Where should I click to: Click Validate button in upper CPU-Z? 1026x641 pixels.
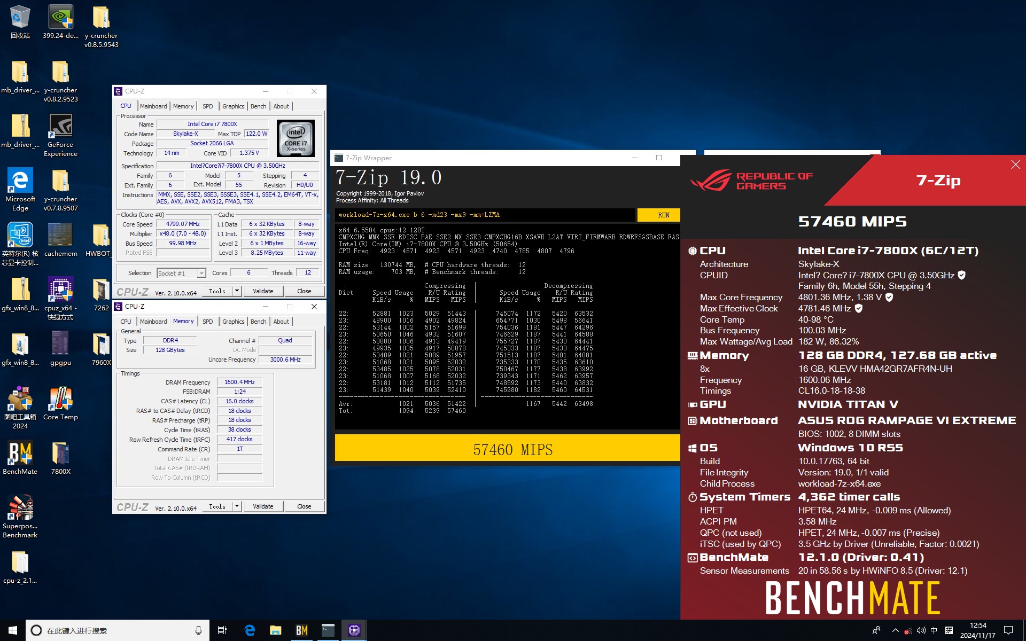click(x=263, y=291)
